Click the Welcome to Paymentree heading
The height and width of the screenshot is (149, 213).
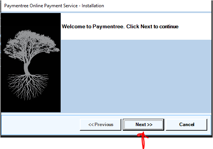[x=93, y=26]
